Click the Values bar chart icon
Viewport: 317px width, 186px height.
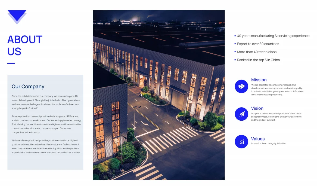tap(241, 142)
